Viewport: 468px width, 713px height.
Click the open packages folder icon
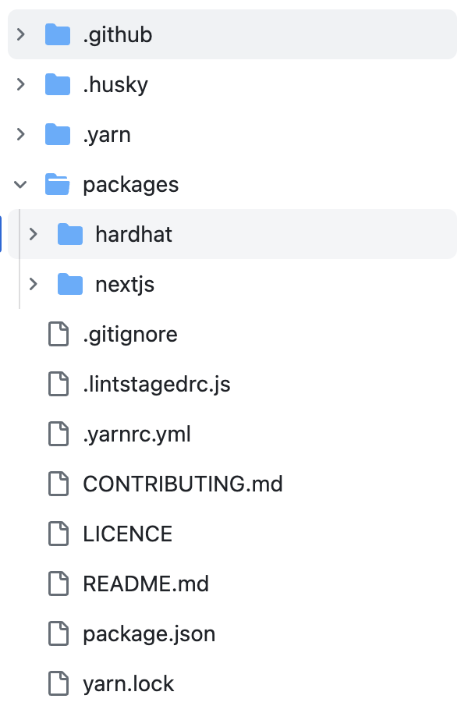point(57,185)
